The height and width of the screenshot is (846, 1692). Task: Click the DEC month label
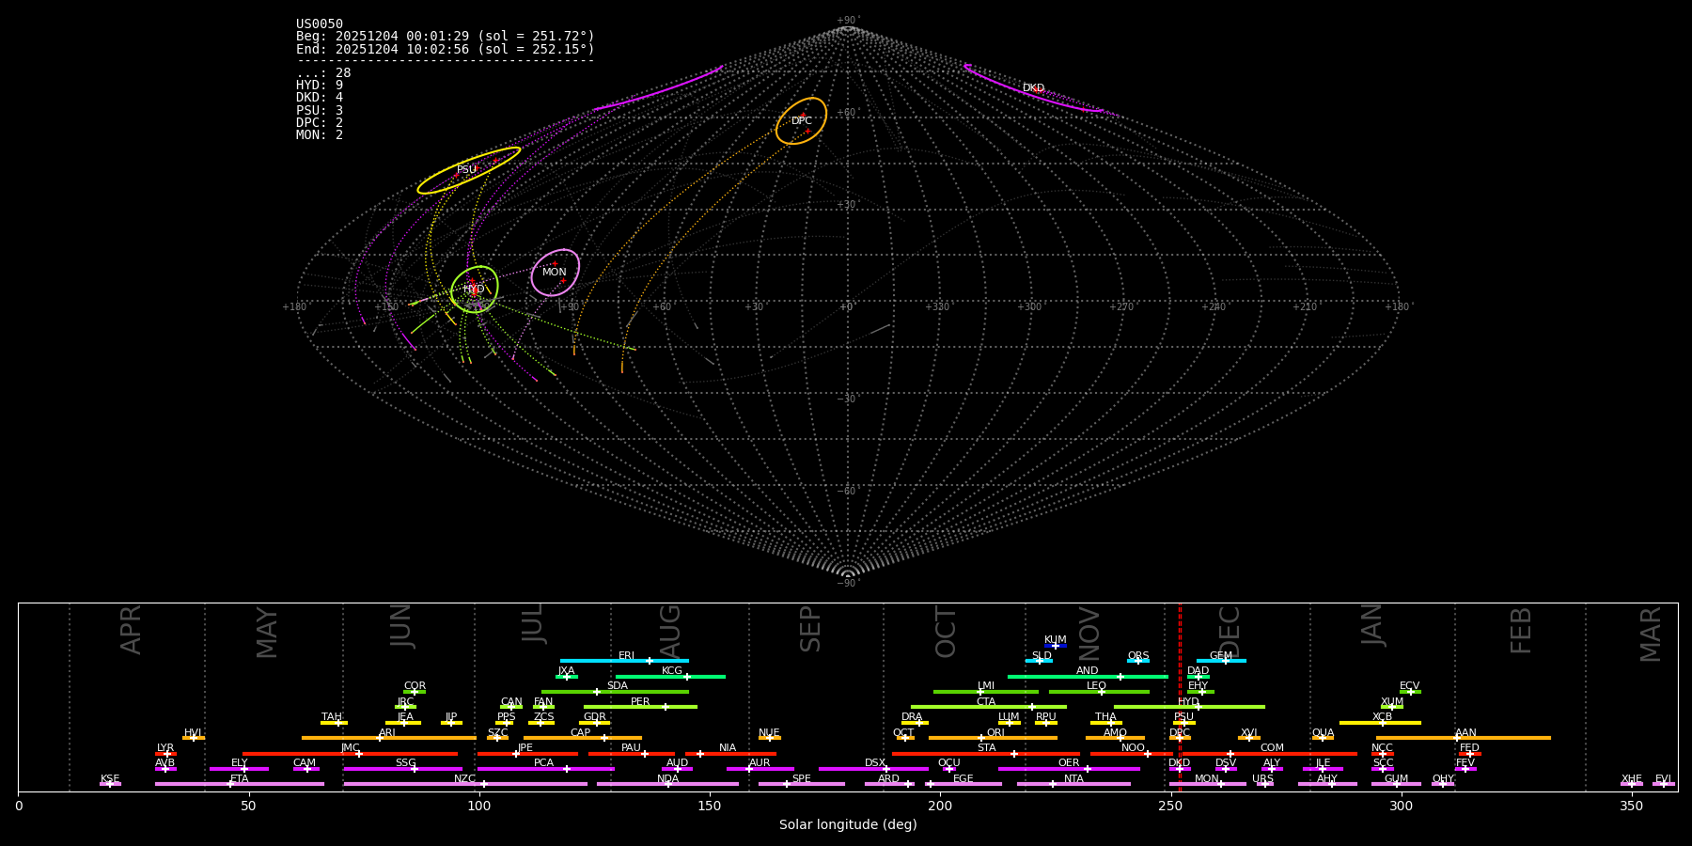pyautogui.click(x=1230, y=631)
